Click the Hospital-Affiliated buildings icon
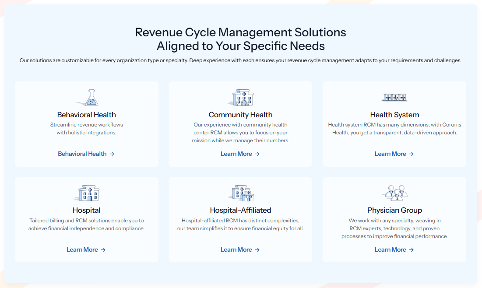The width and height of the screenshot is (482, 288). point(241,193)
